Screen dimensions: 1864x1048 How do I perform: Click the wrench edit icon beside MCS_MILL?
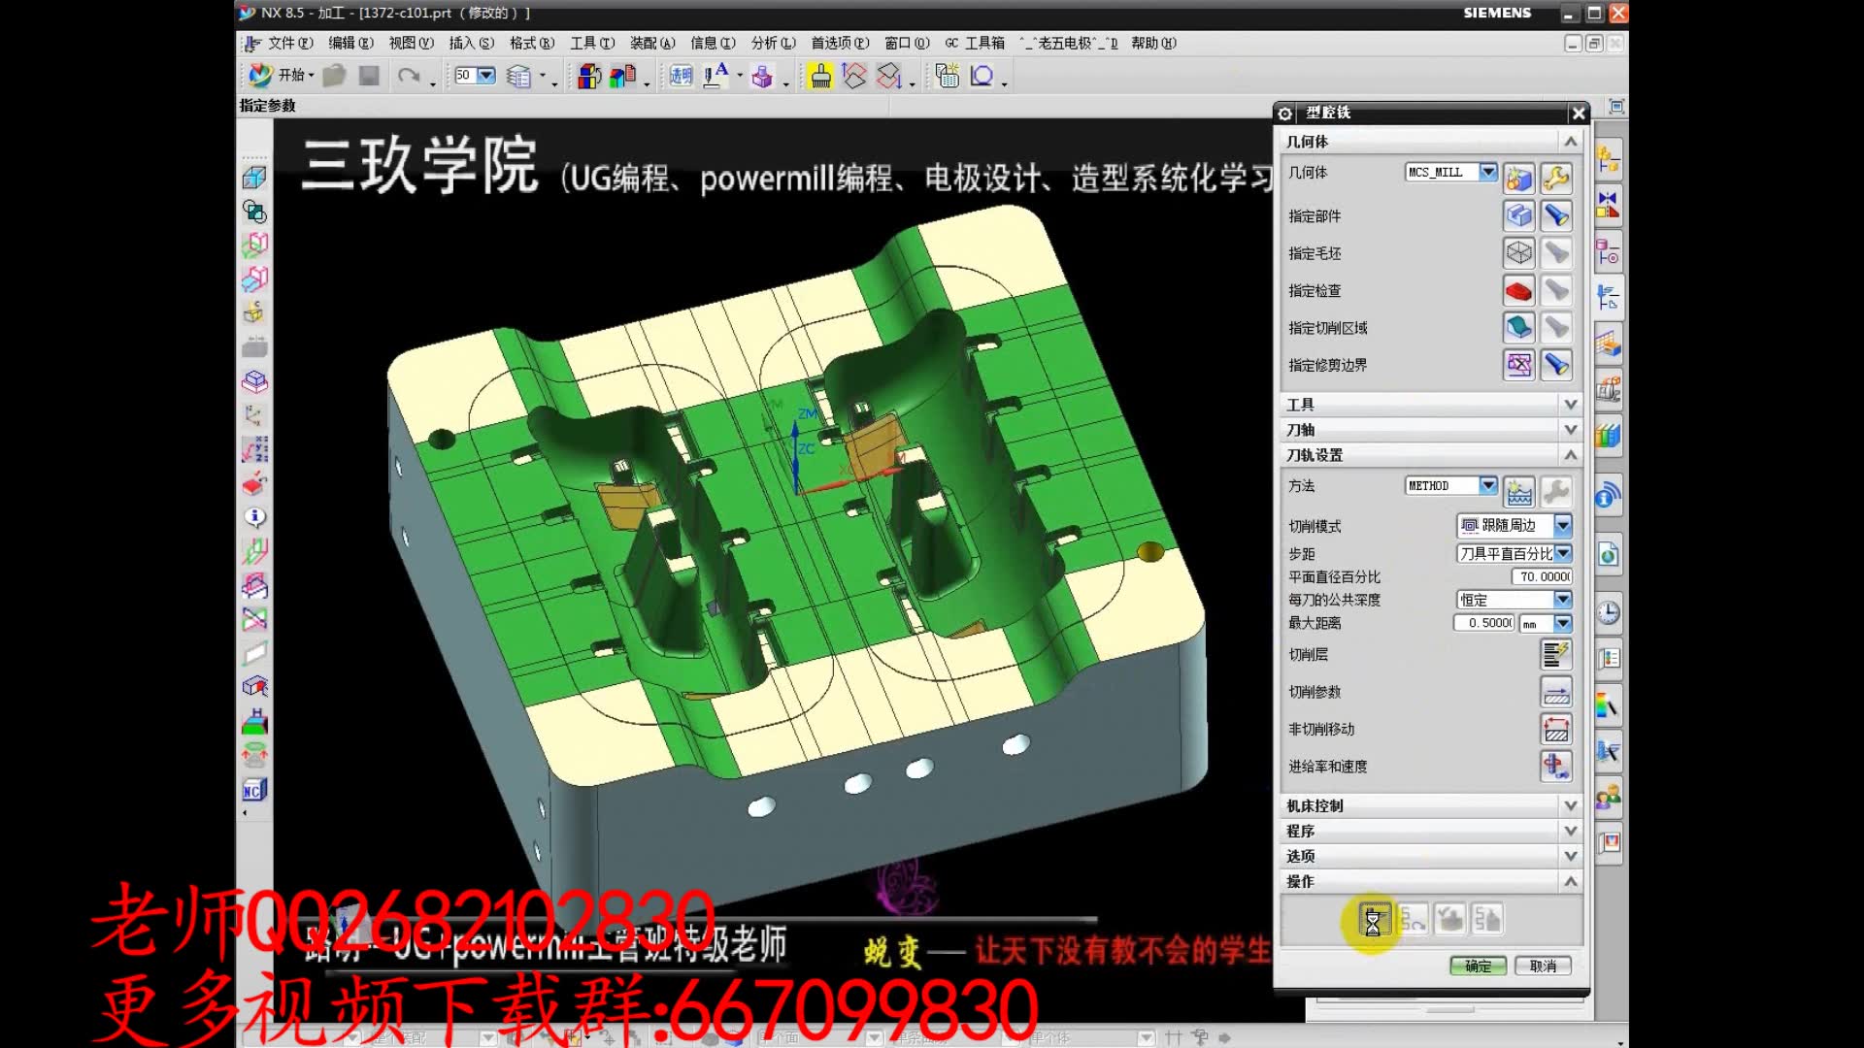[x=1557, y=178]
